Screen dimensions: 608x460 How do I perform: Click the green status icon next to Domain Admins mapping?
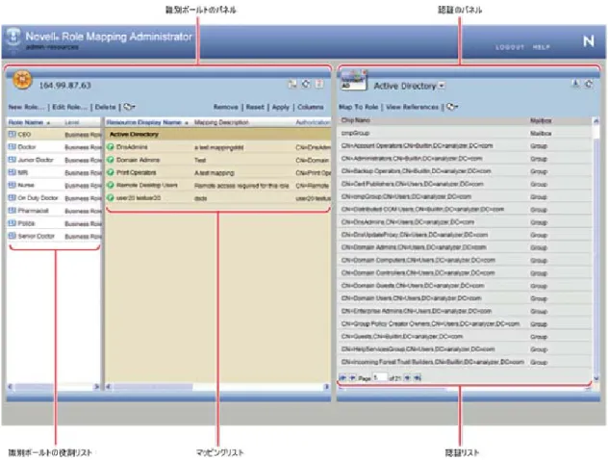pyautogui.click(x=111, y=160)
